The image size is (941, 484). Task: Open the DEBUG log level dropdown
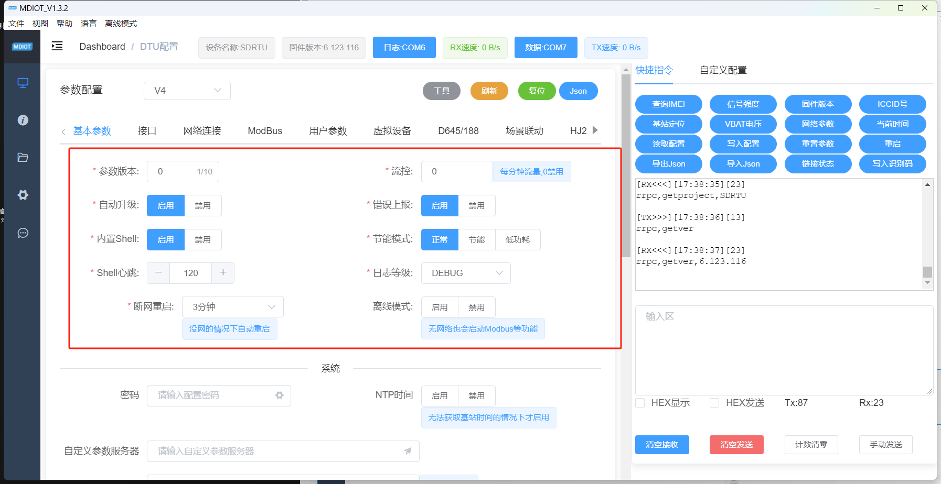(465, 273)
